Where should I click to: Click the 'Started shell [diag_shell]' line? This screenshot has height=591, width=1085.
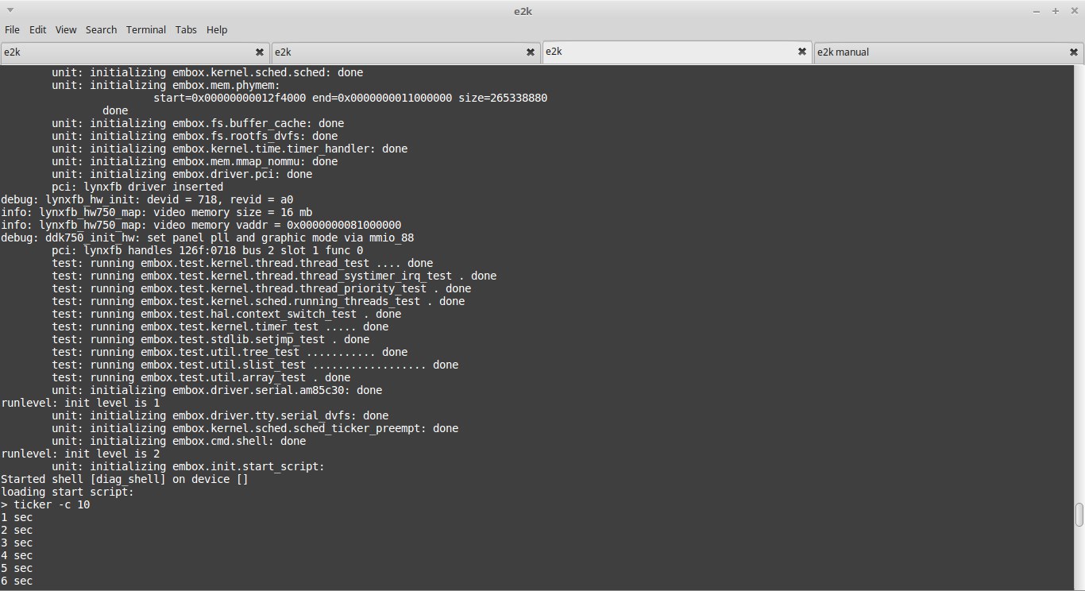tap(125, 479)
